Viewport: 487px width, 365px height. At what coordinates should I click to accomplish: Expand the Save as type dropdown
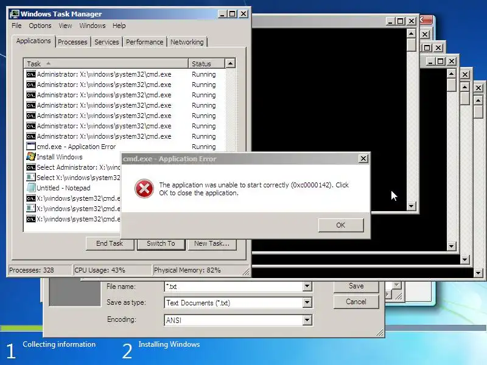click(307, 302)
